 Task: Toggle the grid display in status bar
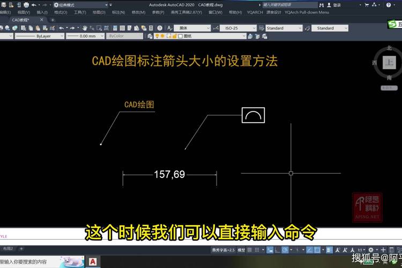249,250
